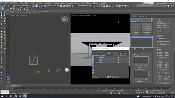Collapse the Scattering rollout
The image size is (175, 98).
coord(157,19)
